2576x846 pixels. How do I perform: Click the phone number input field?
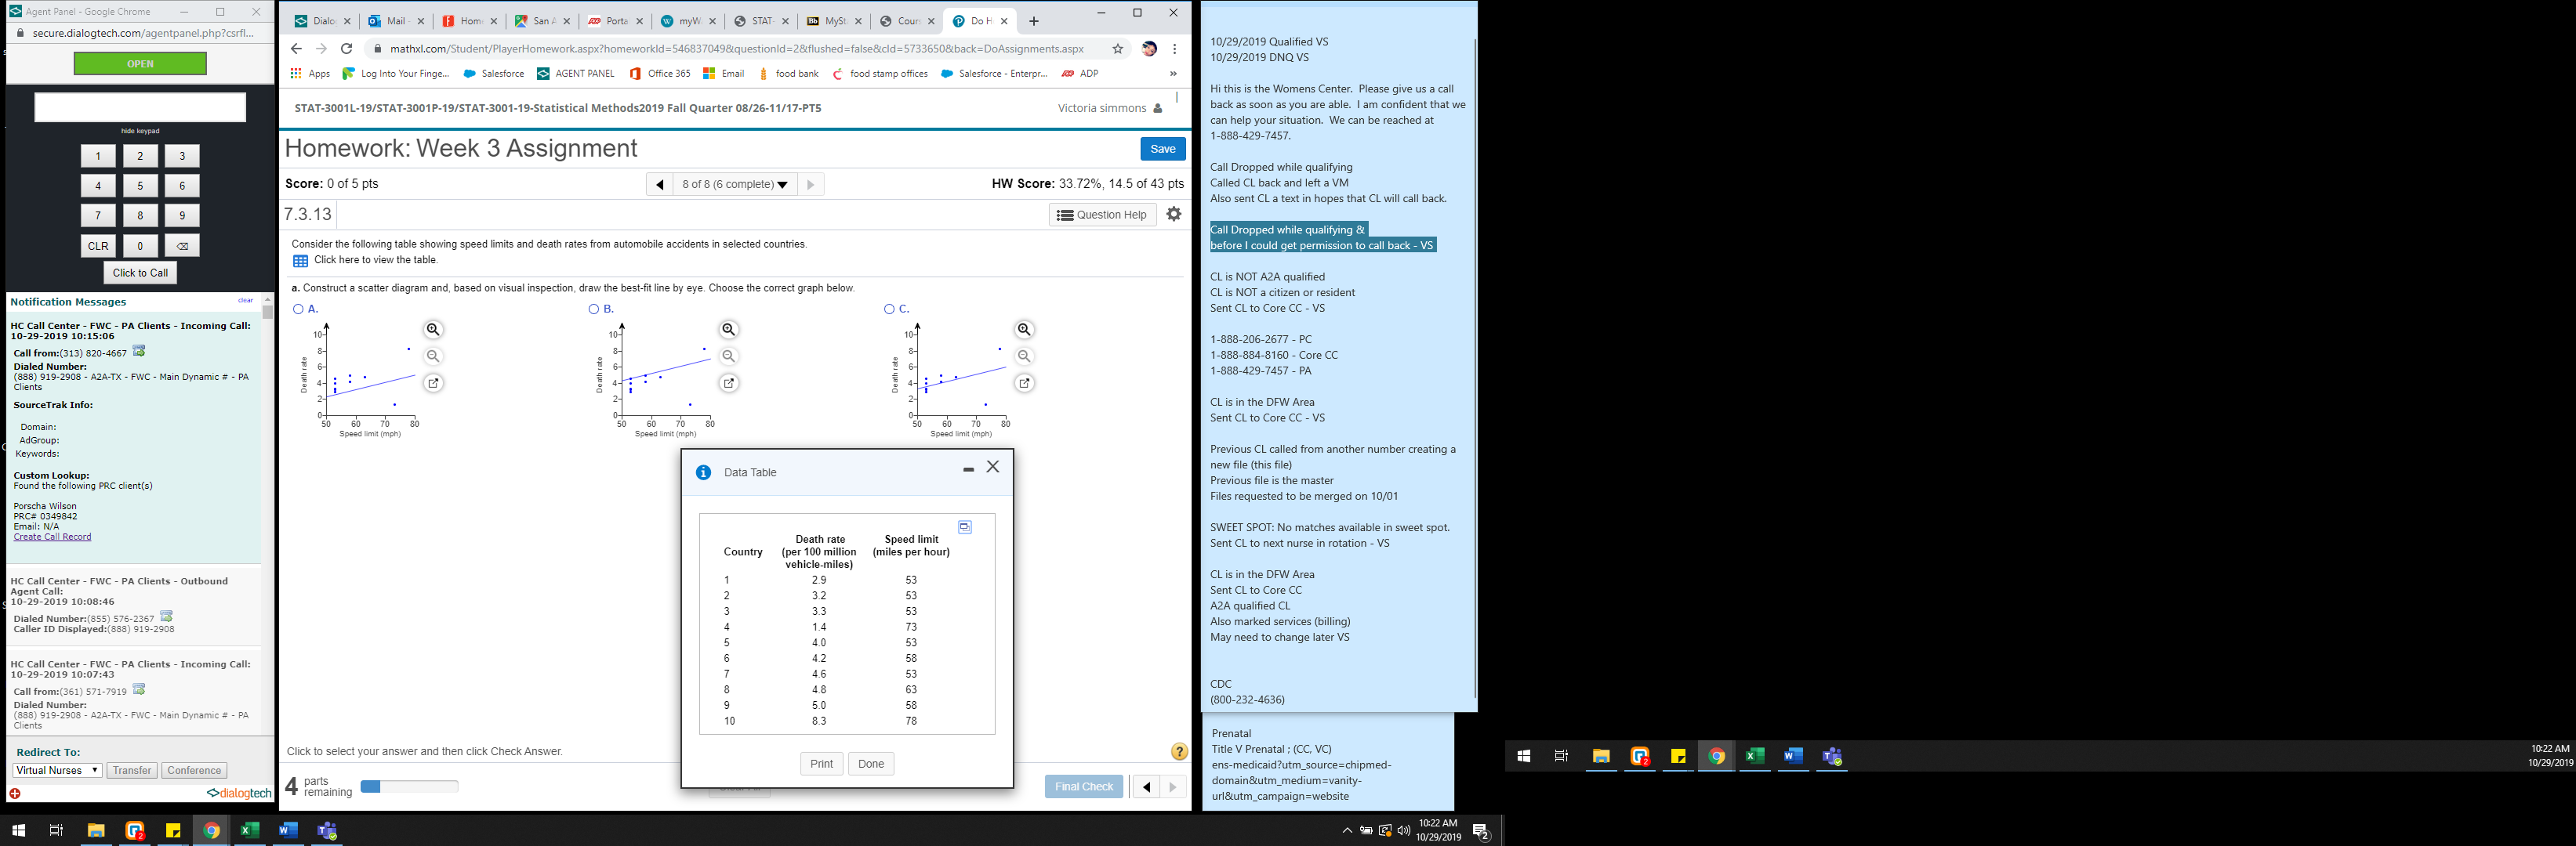pos(140,107)
